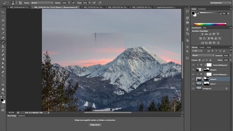Select the Gradient tool
This screenshot has height=131, width=233.
3,59
